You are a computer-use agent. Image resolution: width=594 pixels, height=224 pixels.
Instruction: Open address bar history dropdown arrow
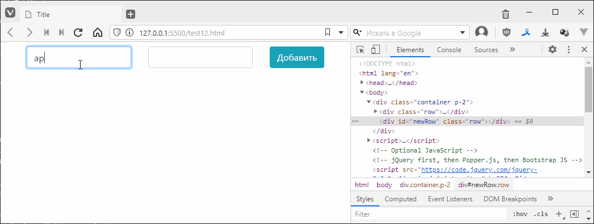(341, 32)
